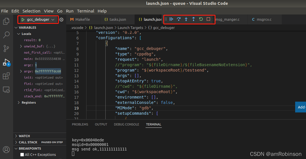Click the blue Add Configuration button
Image resolution: width=306 pixels, height=159 pixels.
pyautogui.click(x=301, y=107)
